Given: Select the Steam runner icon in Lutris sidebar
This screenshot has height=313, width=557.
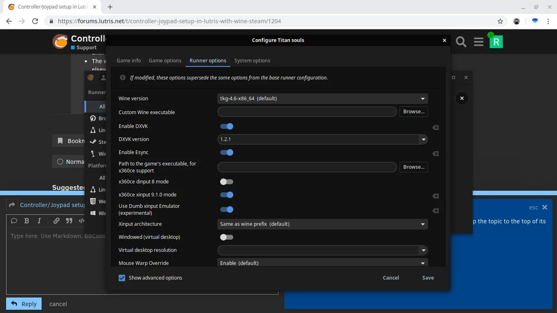Looking at the screenshot, I should point(93,142).
